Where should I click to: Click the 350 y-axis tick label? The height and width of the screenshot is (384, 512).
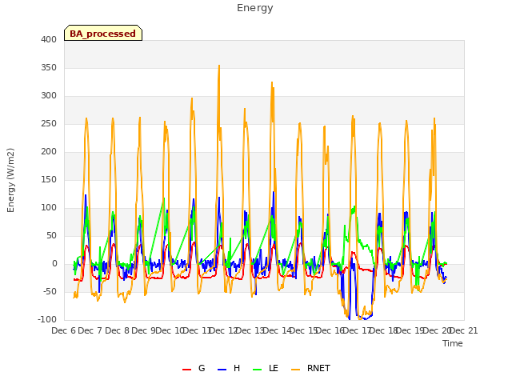coord(49,67)
